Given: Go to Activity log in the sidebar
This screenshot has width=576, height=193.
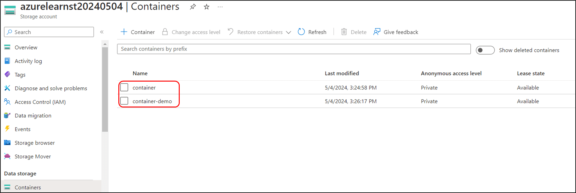Looking at the screenshot, I should click(x=28, y=61).
